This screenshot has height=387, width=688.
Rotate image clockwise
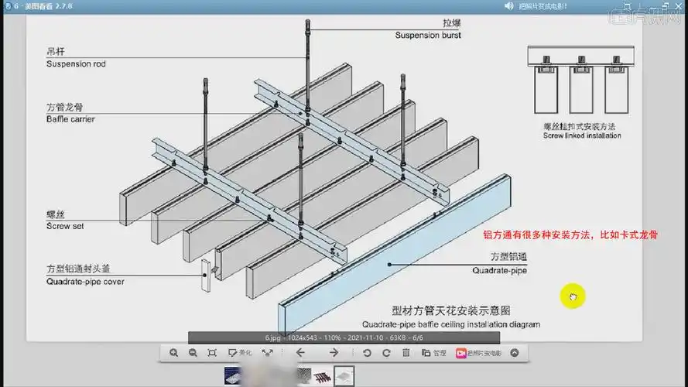386,353
